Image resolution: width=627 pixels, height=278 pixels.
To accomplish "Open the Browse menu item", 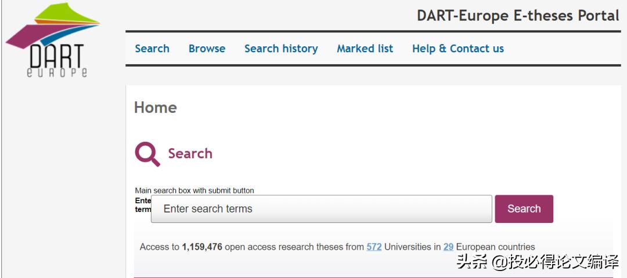I will tap(207, 49).
